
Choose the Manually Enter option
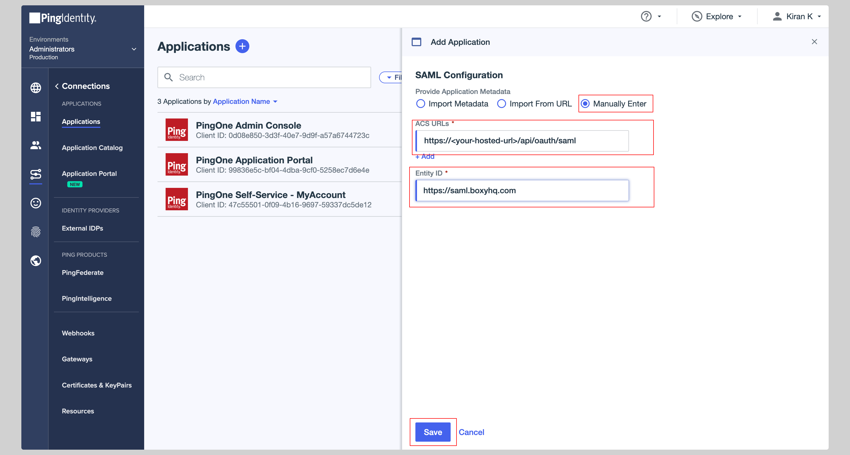586,104
